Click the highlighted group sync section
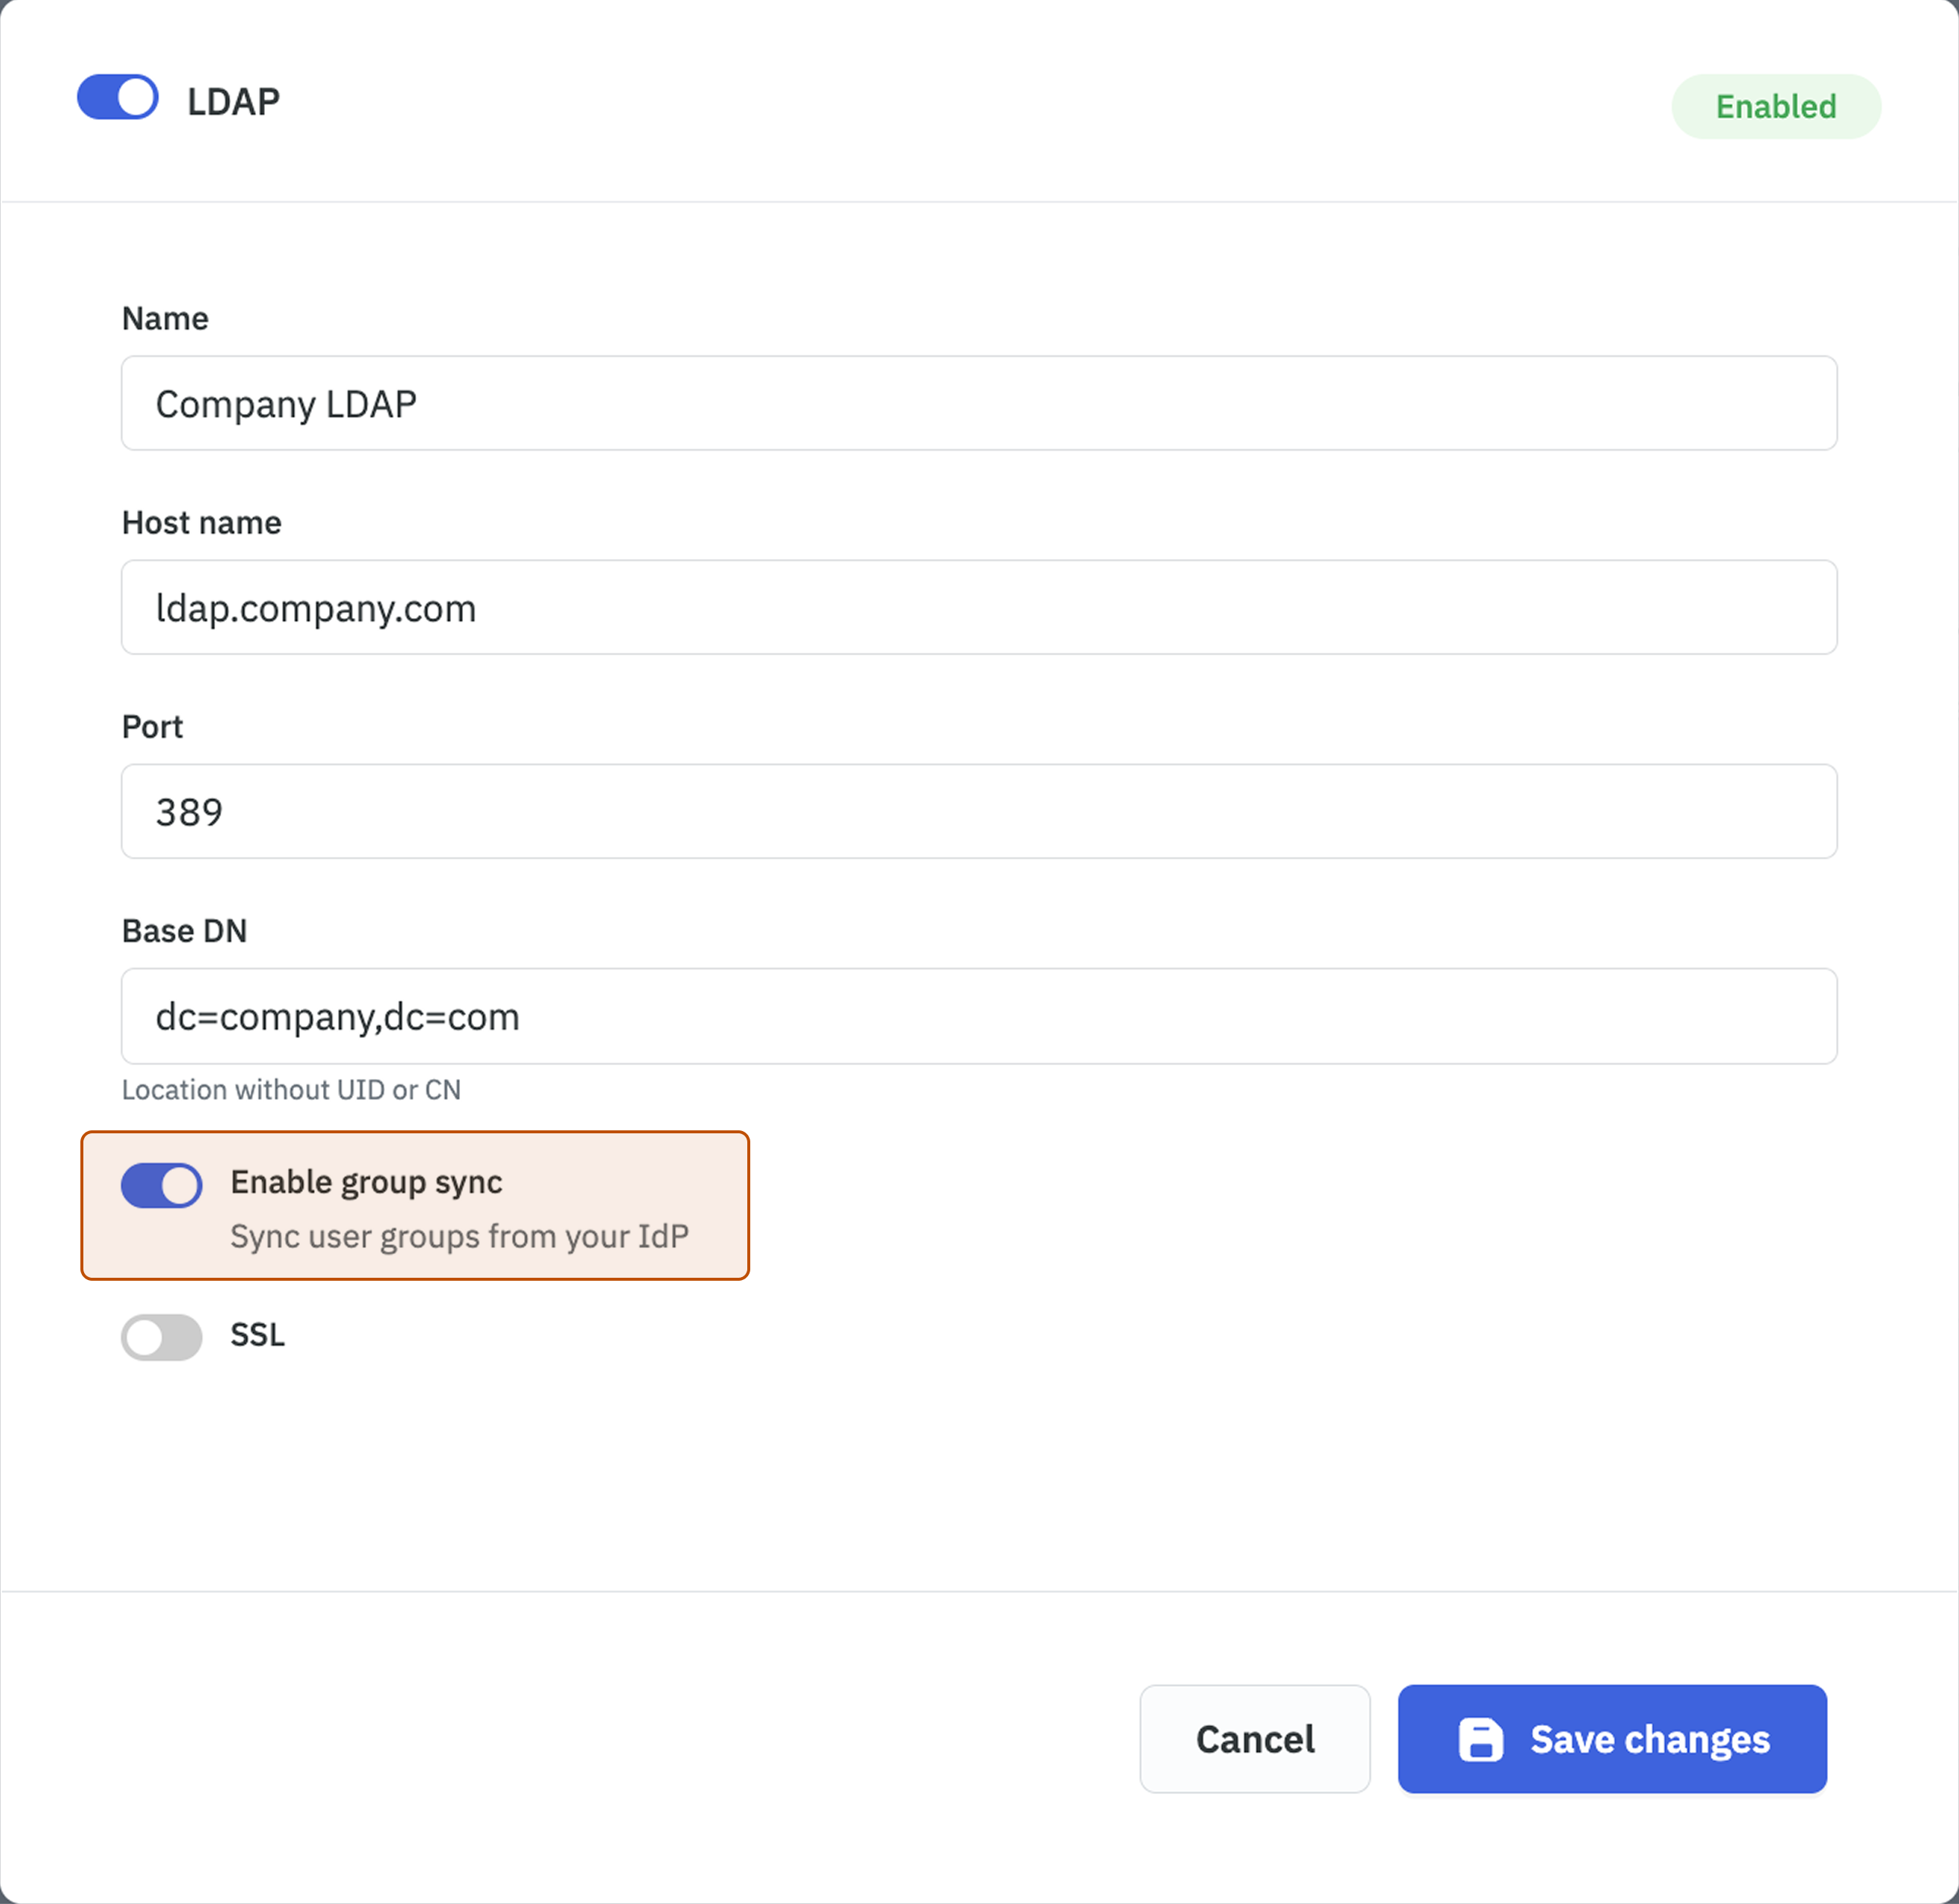 tap(415, 1206)
